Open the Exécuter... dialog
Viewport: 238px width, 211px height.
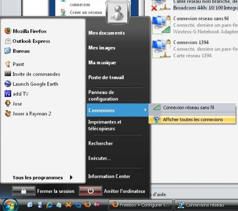pyautogui.click(x=99, y=158)
